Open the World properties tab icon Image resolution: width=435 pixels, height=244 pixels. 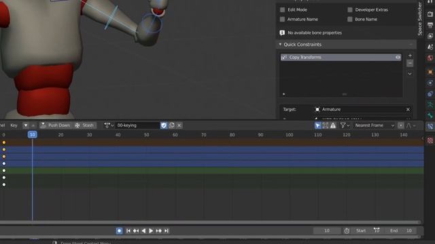tap(430, 58)
